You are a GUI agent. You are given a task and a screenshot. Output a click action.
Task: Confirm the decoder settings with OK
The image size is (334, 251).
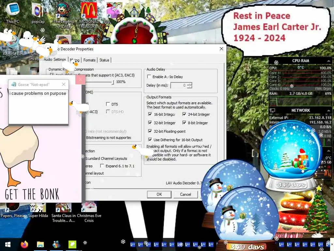pyautogui.click(x=159, y=194)
